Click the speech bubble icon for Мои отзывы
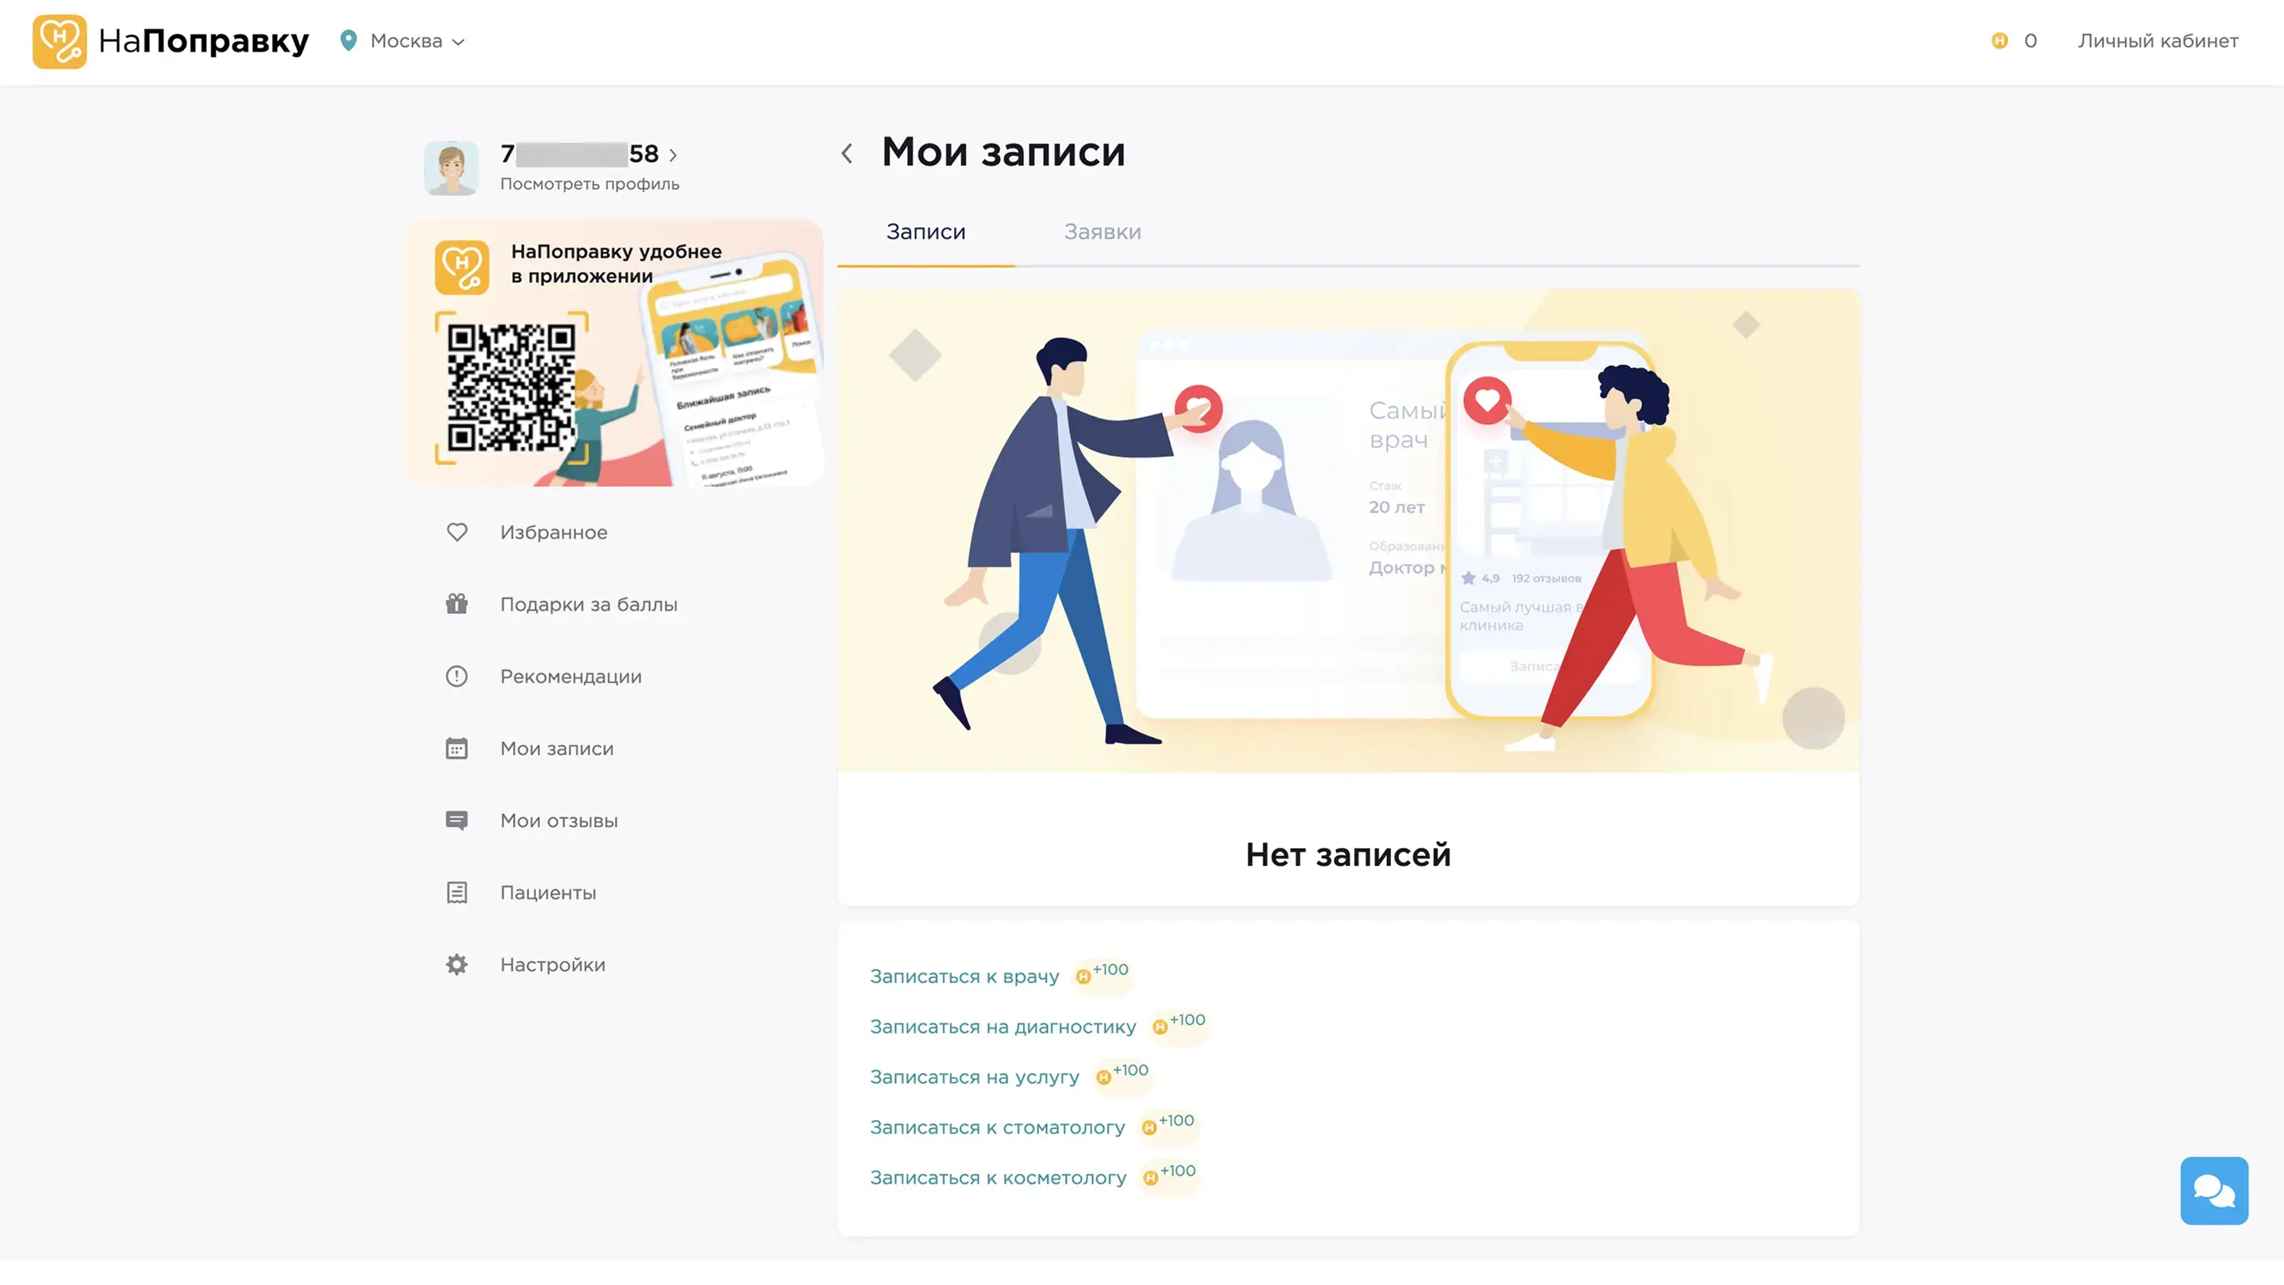Screen dimensions: 2284x1285 click(x=457, y=820)
